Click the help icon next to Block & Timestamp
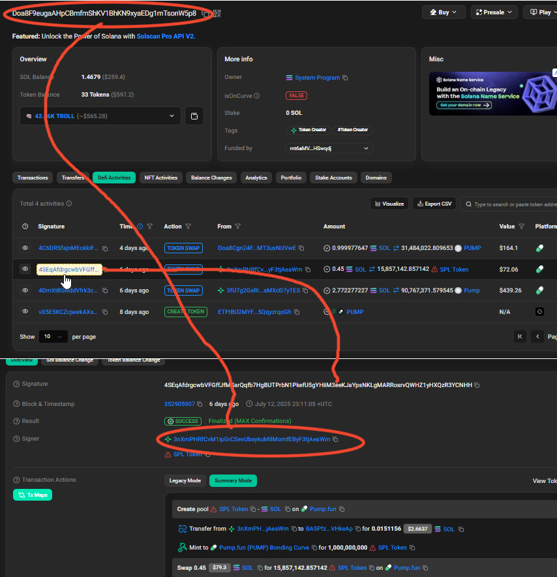Screen dimensions: 557x577 point(16,403)
